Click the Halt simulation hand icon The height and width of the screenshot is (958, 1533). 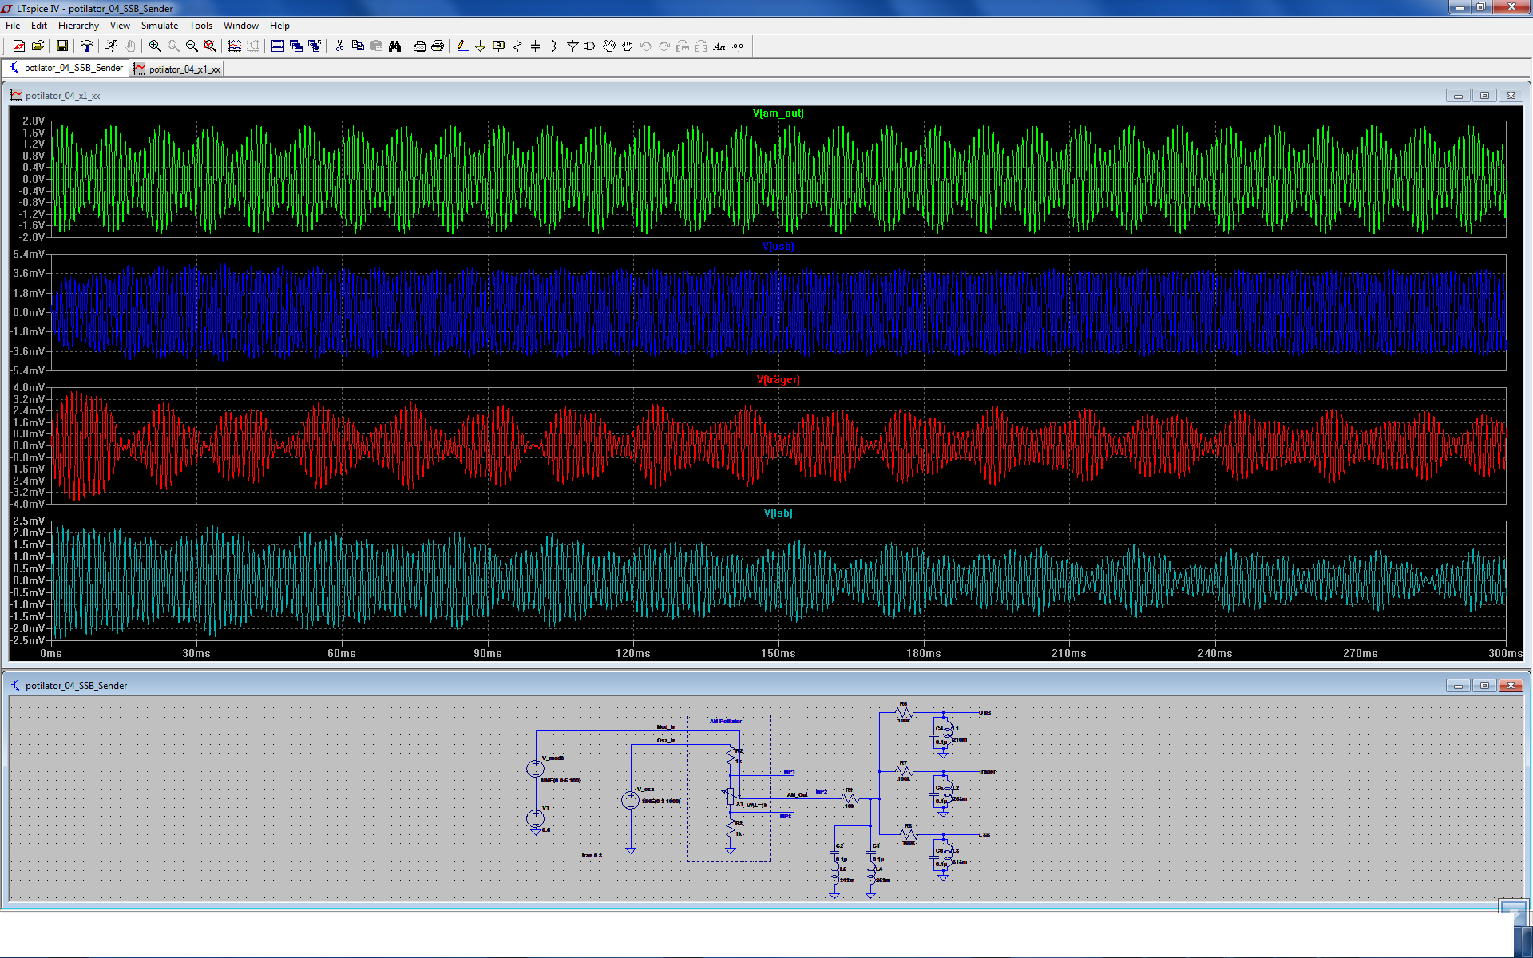point(130,46)
